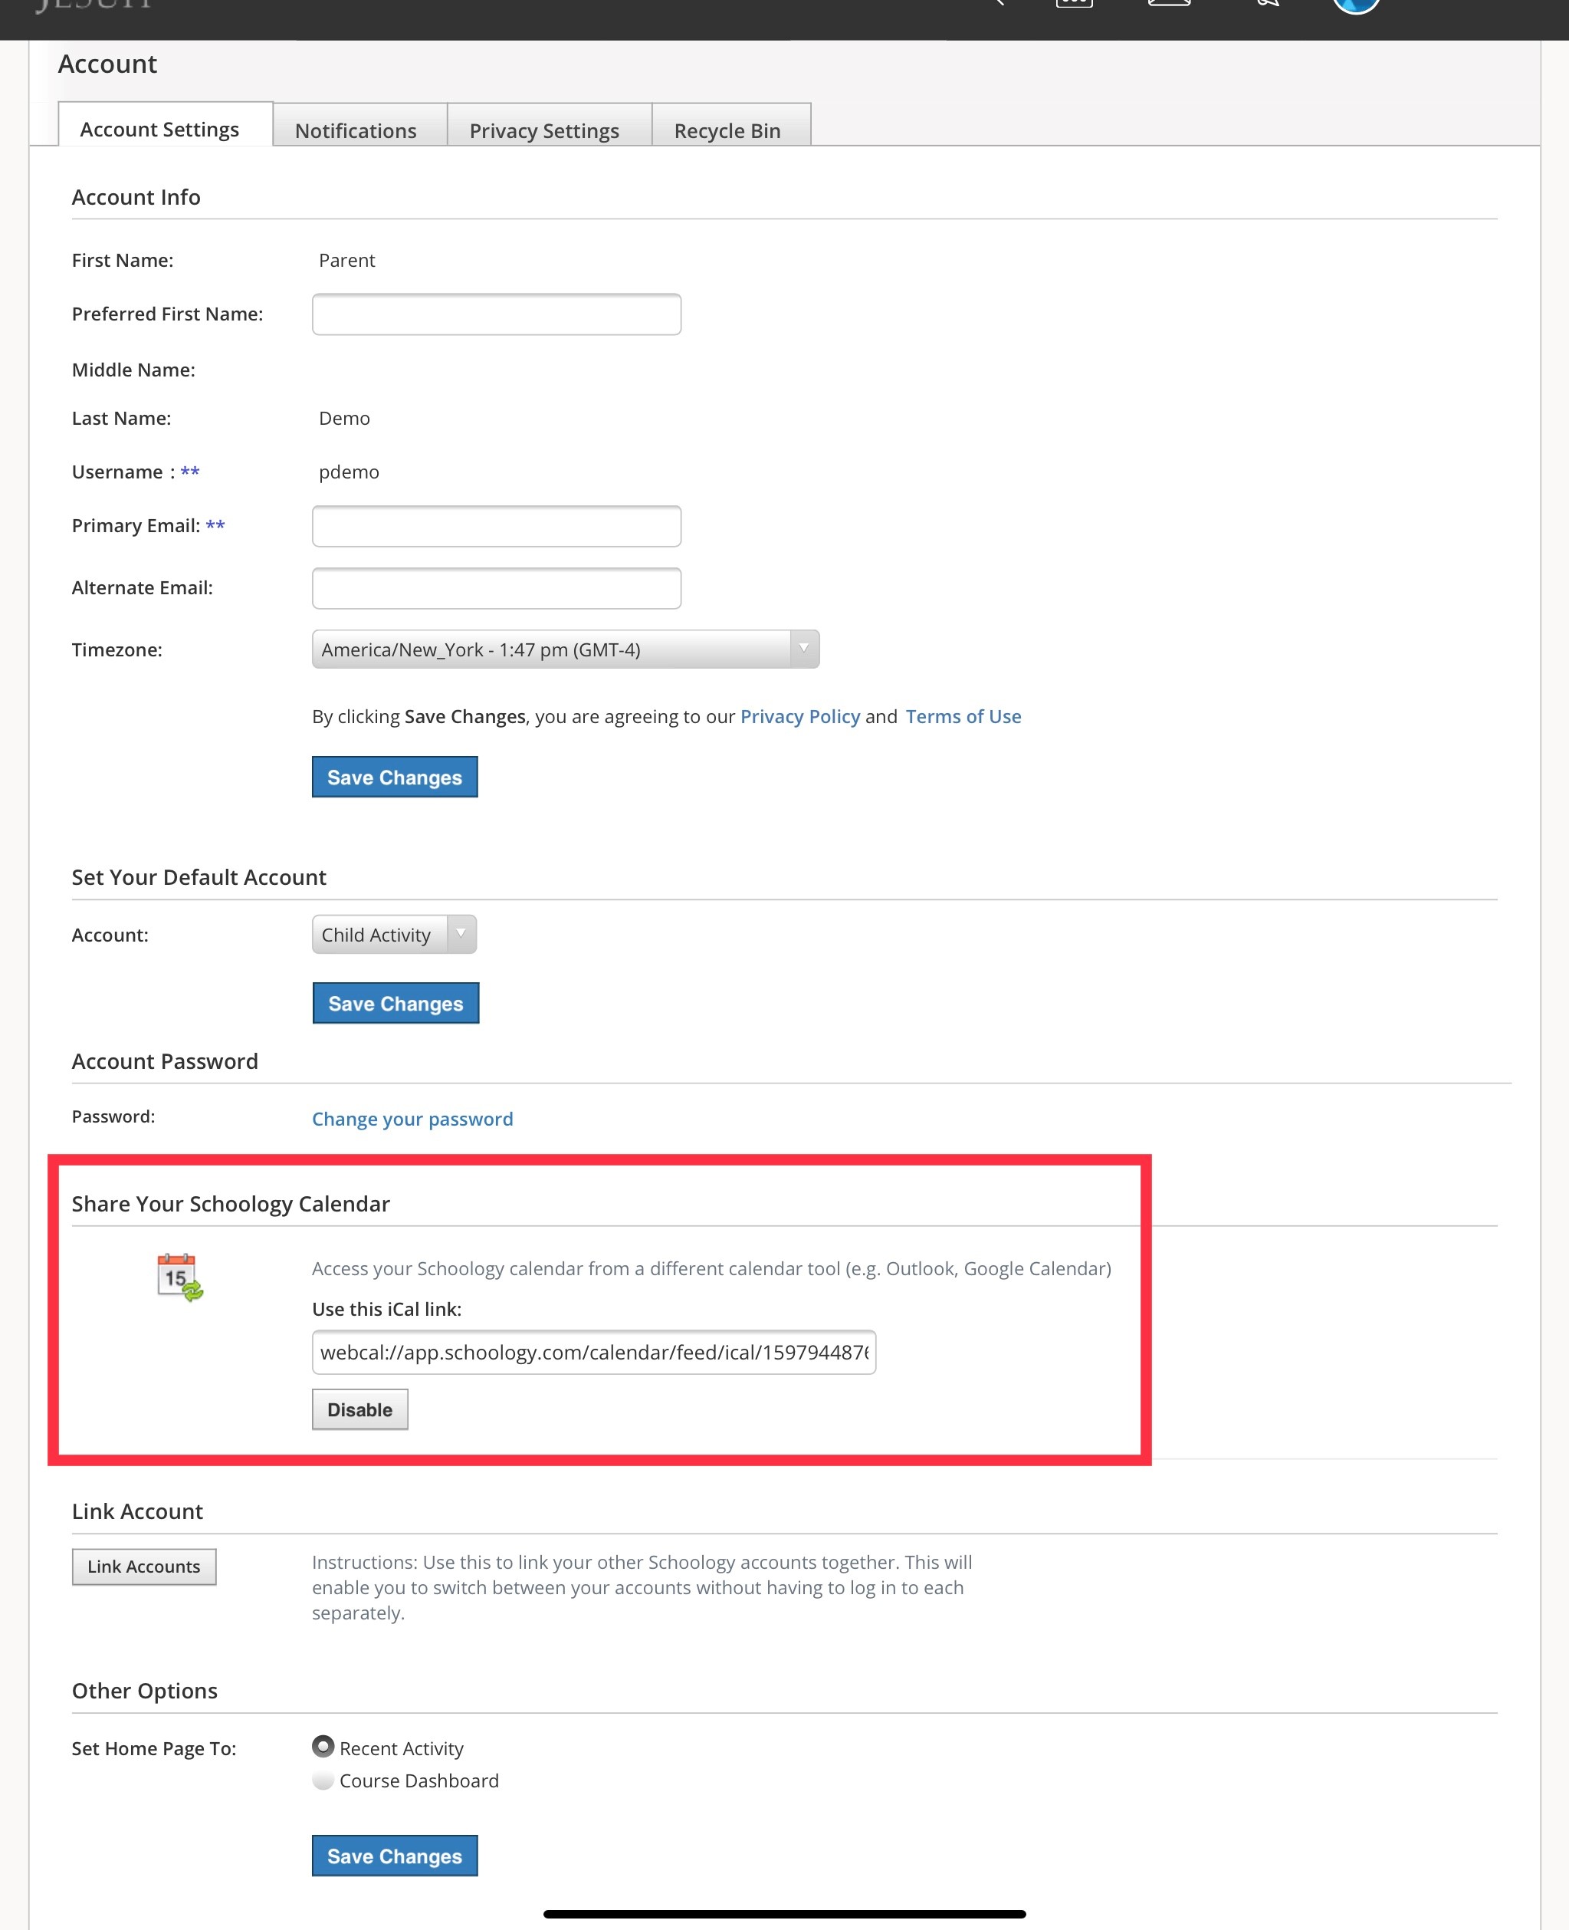Image resolution: width=1569 pixels, height=1930 pixels.
Task: Open the messages envelope icon
Action: click(x=1169, y=3)
